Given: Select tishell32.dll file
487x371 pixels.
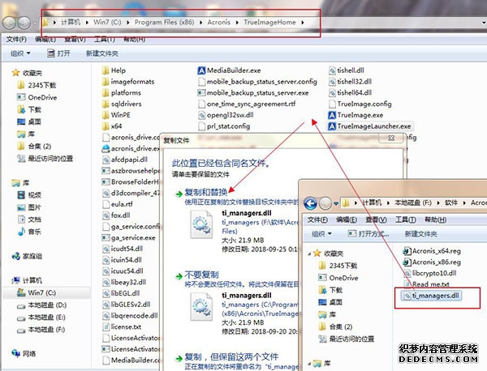Looking at the screenshot, I should point(350,82).
